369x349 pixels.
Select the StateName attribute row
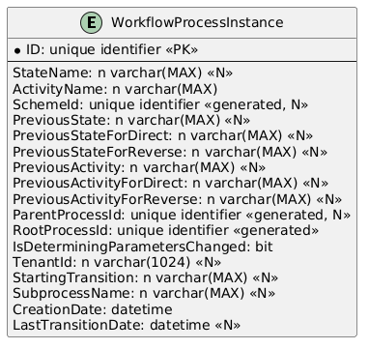click(123, 73)
